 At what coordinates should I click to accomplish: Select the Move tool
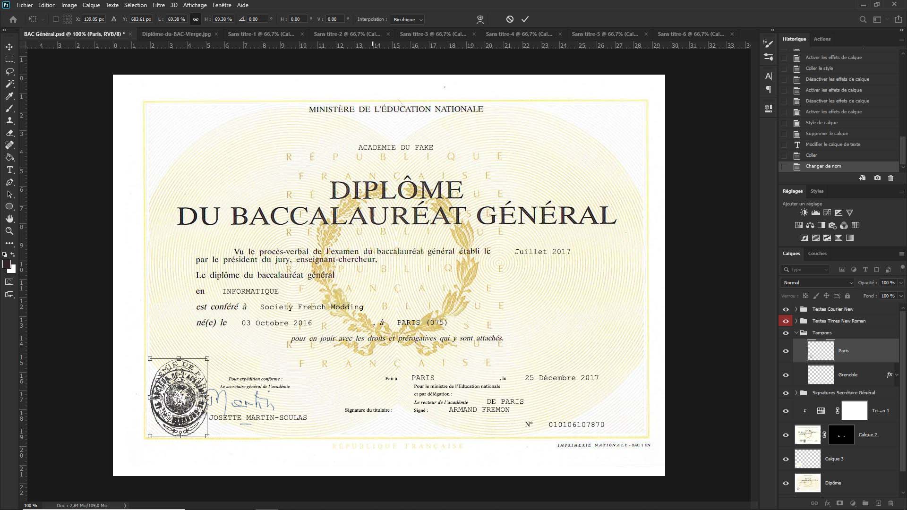coord(9,47)
